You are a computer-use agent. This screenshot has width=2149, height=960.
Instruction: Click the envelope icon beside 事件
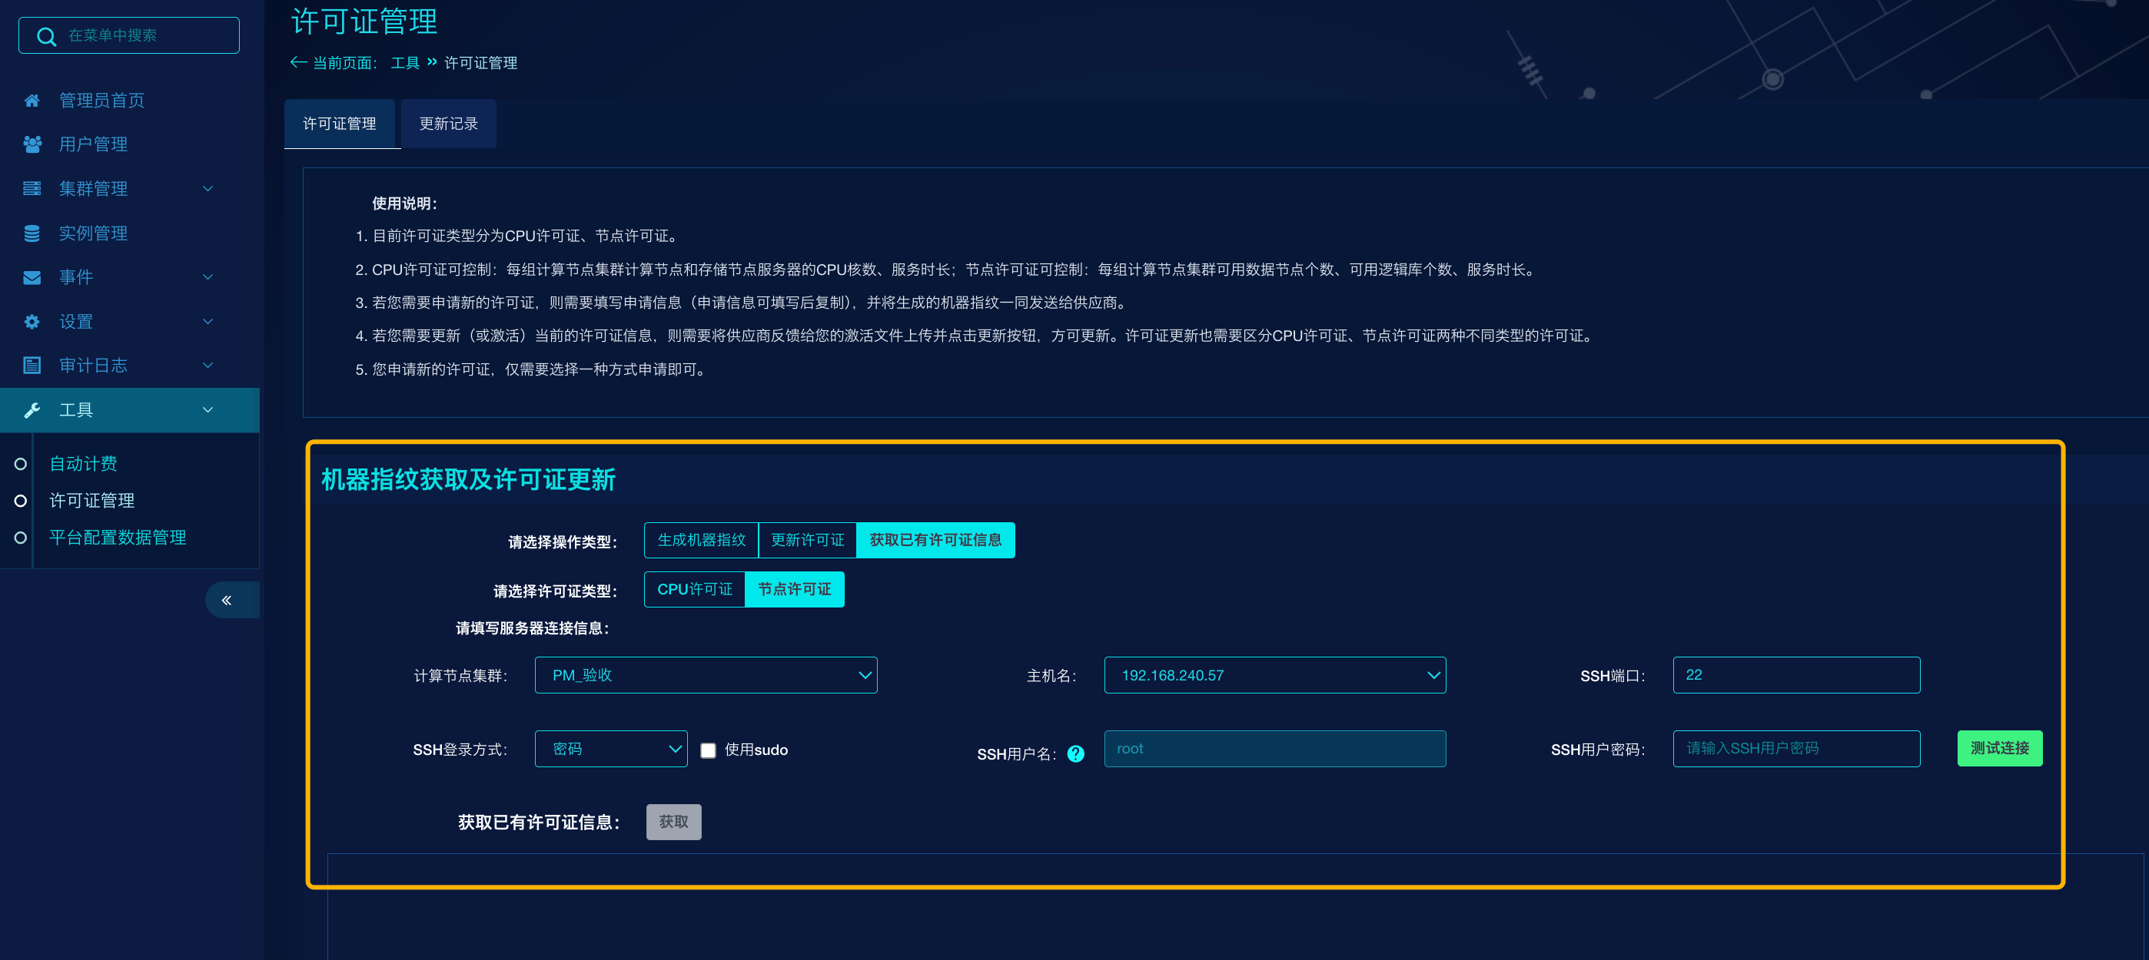(x=32, y=277)
